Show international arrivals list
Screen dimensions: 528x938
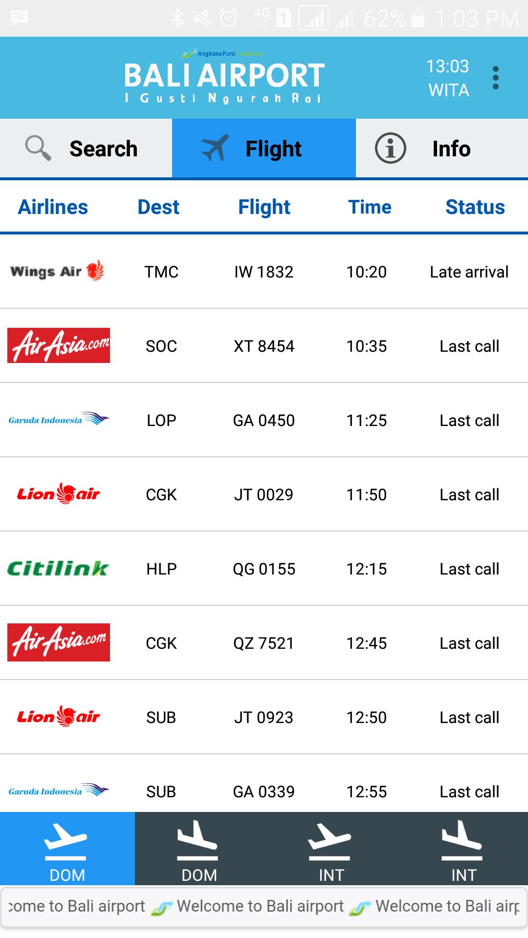point(463,849)
